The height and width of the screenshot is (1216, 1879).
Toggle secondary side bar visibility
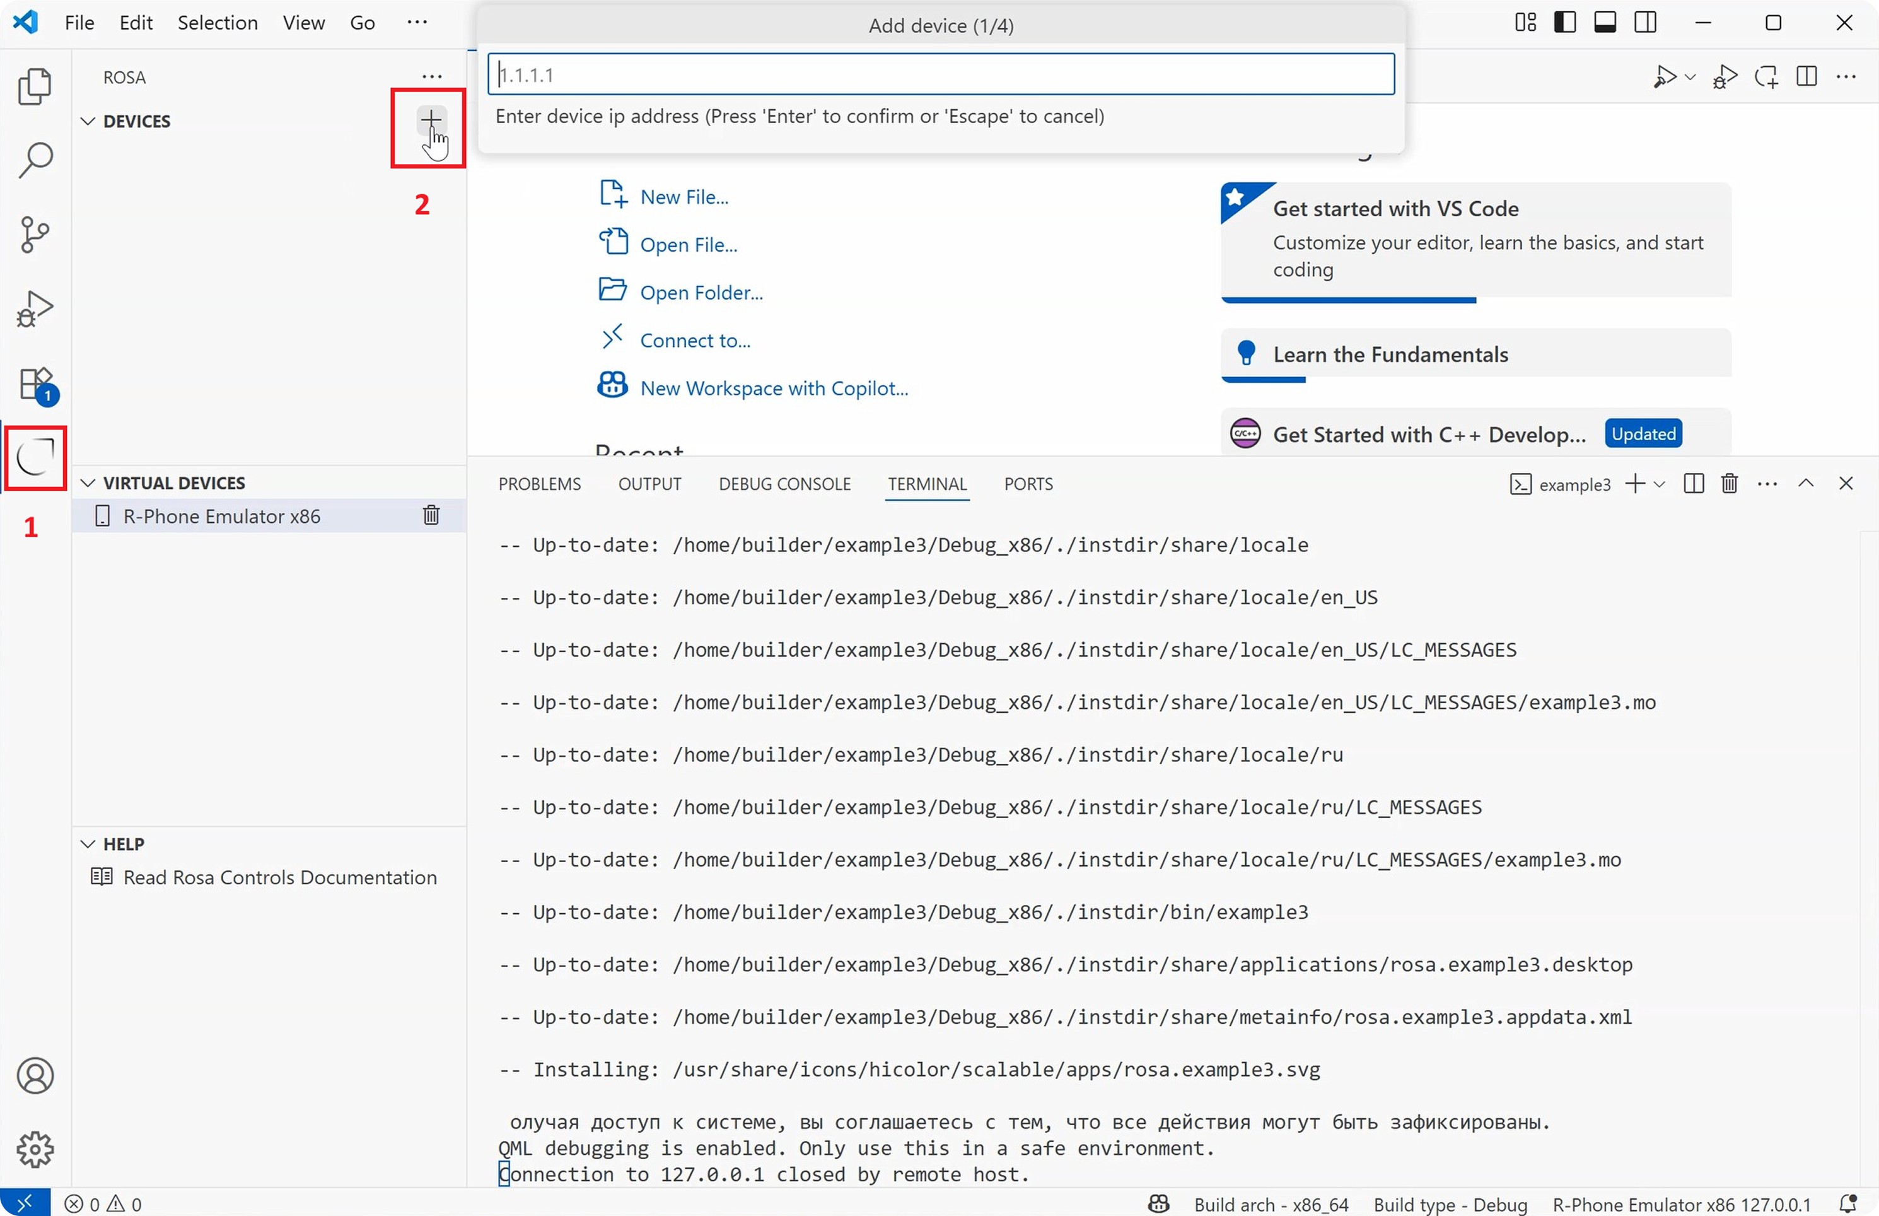(1646, 22)
